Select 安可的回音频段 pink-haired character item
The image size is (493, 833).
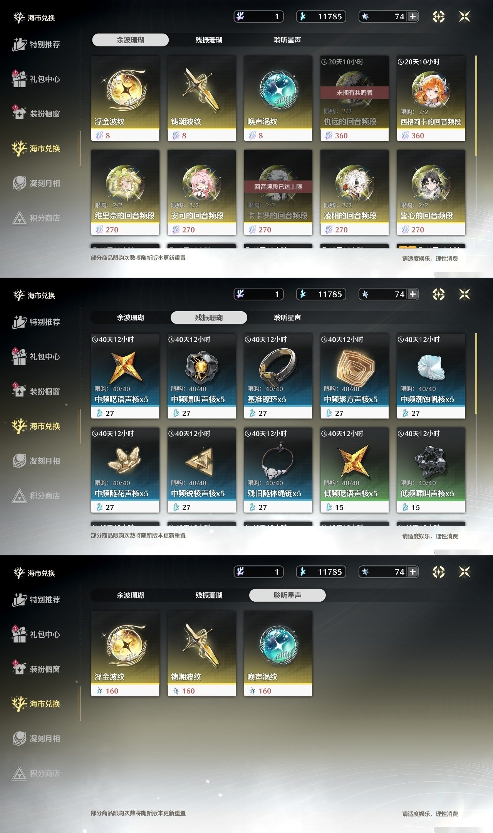click(201, 192)
